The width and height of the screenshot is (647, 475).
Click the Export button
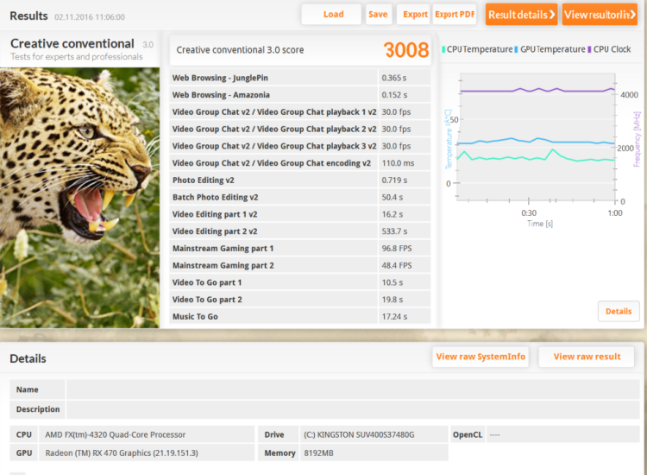tap(413, 15)
